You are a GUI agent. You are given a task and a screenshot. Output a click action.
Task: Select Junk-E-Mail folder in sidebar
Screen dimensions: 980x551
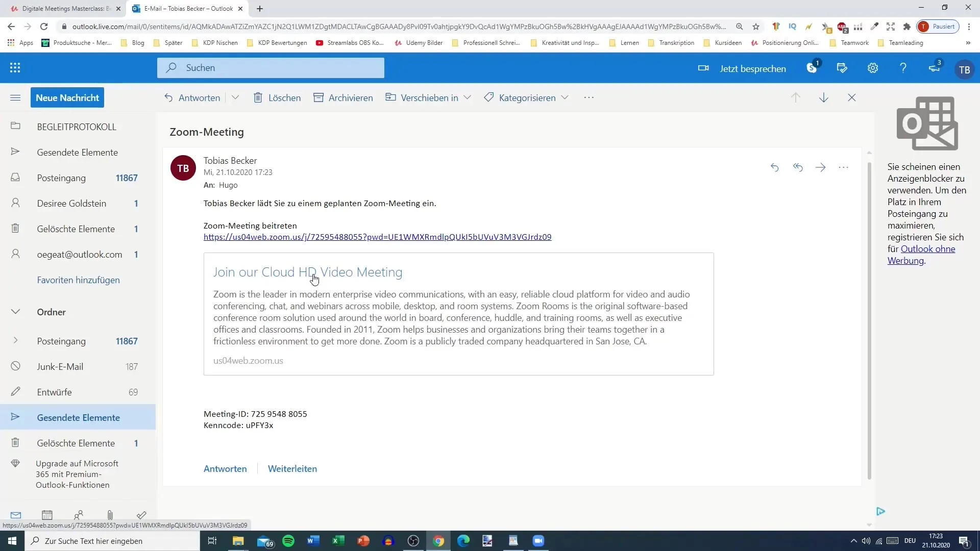click(60, 366)
